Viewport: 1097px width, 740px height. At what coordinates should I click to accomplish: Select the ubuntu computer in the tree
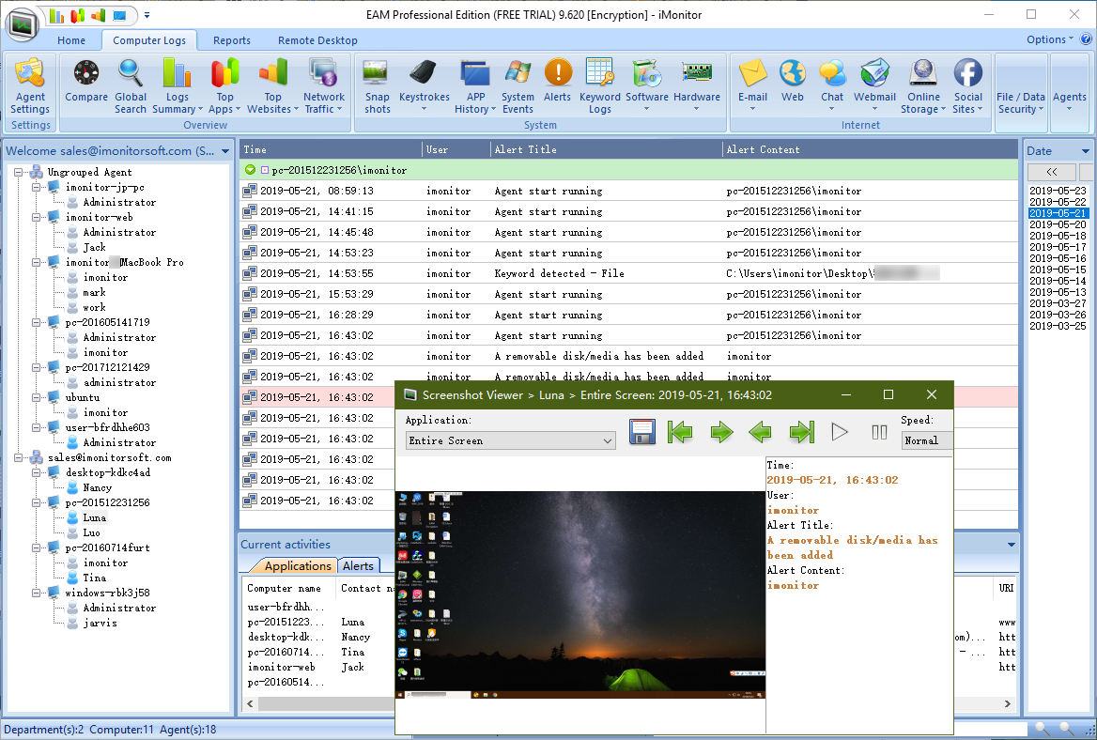[x=83, y=397]
